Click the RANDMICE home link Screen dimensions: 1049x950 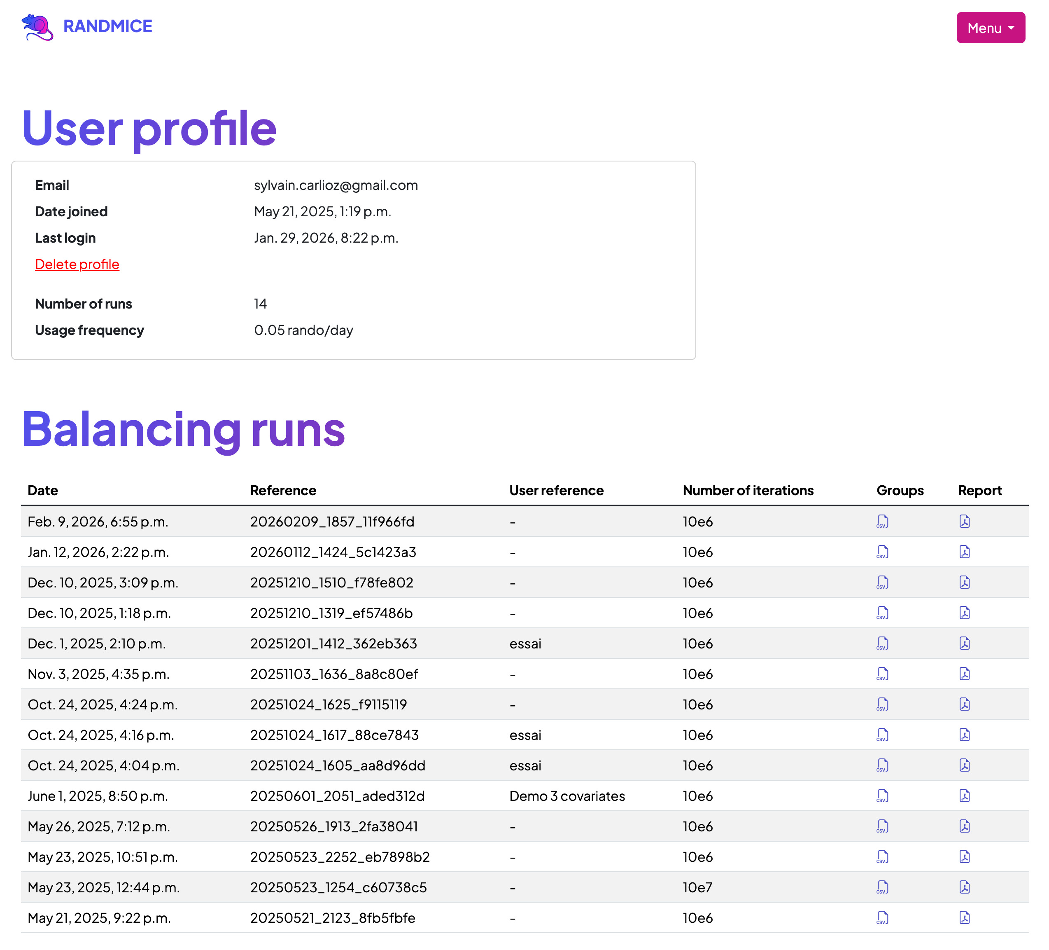click(108, 26)
